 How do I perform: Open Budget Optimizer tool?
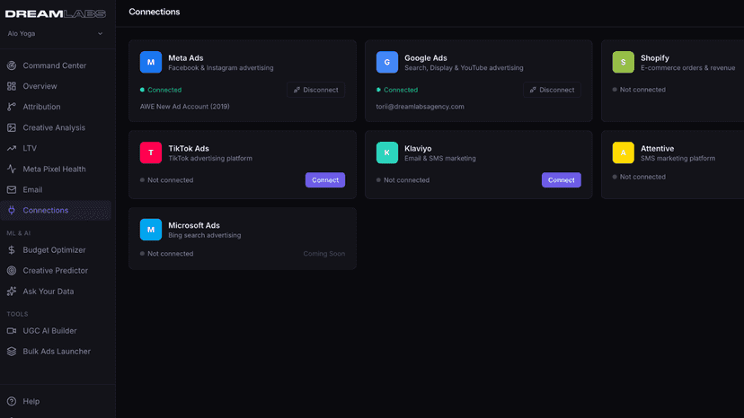click(x=56, y=249)
